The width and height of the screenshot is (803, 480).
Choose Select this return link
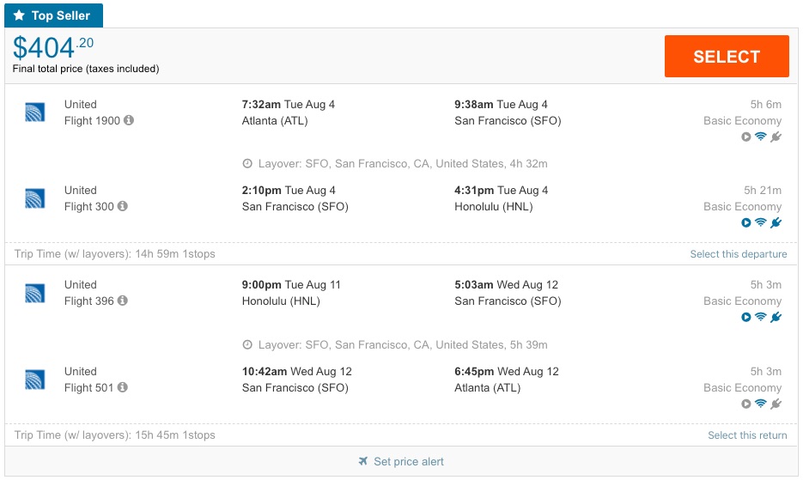pos(747,435)
